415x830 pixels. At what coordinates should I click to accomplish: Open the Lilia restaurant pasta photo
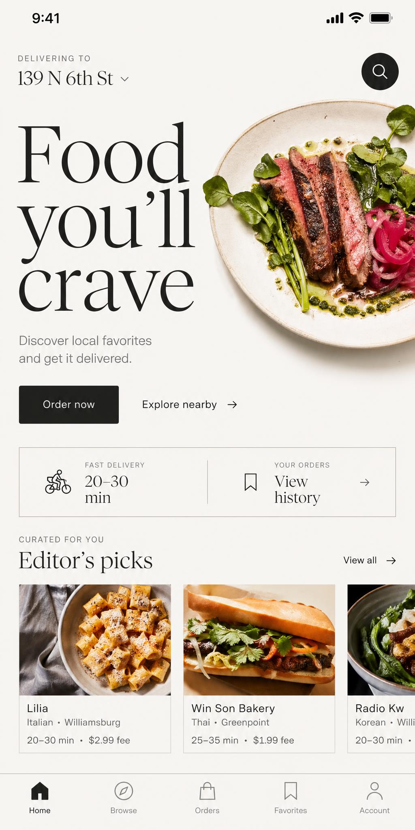tap(95, 640)
